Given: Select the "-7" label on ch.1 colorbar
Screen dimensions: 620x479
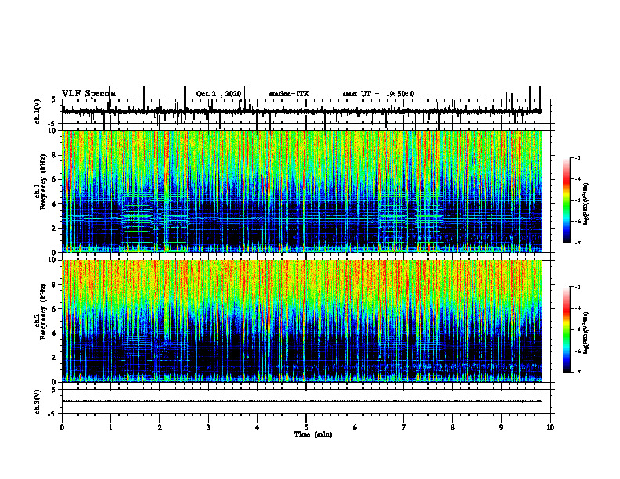Looking at the screenshot, I should tap(578, 243).
